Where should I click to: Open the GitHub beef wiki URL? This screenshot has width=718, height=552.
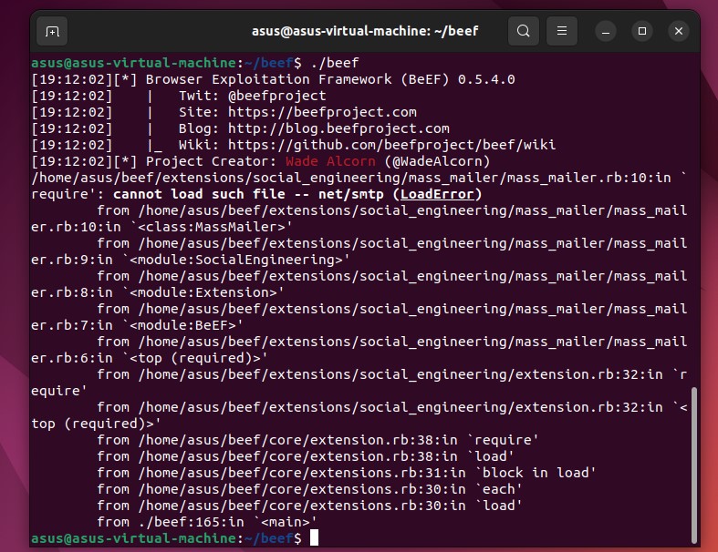392,145
